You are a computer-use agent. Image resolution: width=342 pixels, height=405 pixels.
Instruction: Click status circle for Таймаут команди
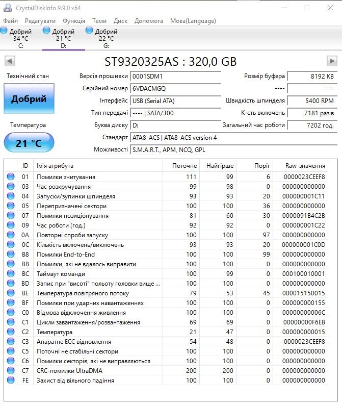click(x=11, y=273)
